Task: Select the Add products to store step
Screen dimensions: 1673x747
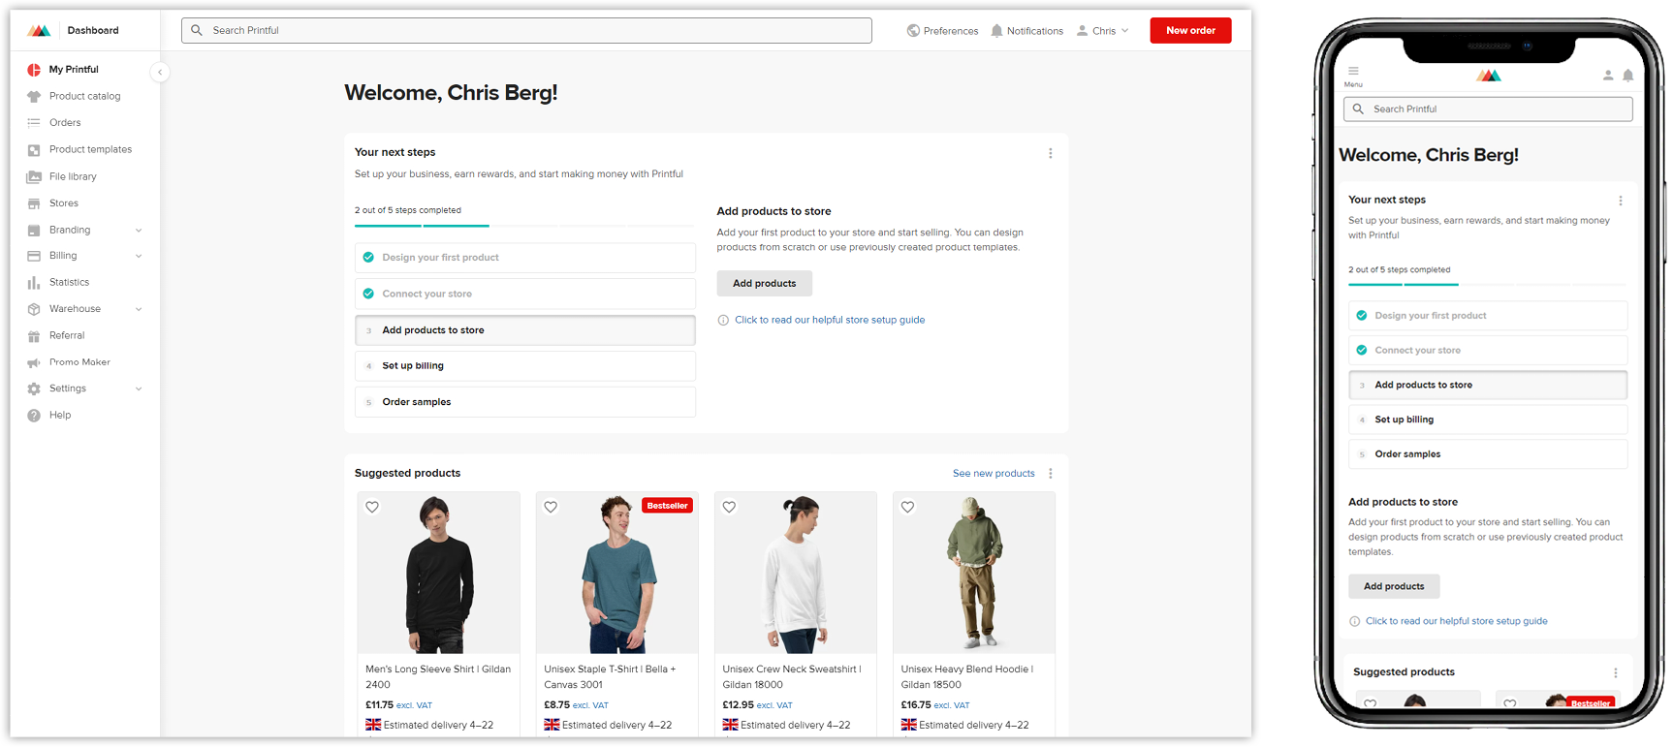Action: [x=525, y=330]
